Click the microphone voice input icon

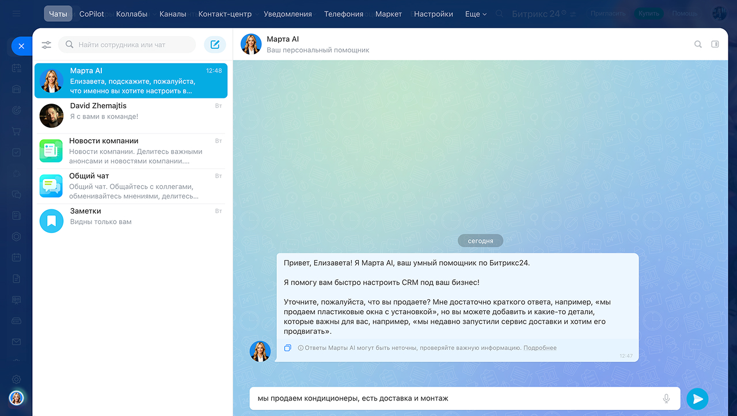[x=666, y=399]
